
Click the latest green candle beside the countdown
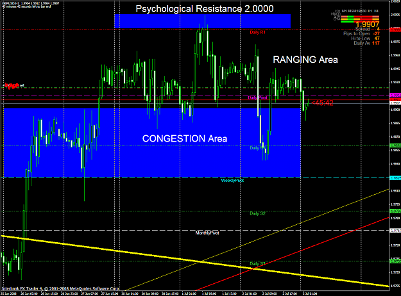(309, 103)
